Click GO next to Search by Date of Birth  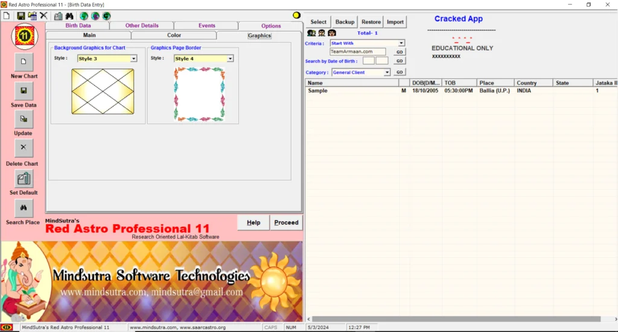coord(400,61)
